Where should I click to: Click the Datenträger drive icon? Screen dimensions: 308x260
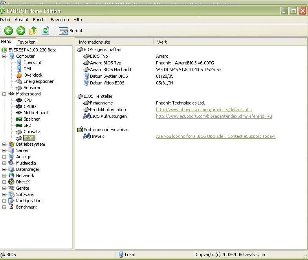click(x=11, y=169)
